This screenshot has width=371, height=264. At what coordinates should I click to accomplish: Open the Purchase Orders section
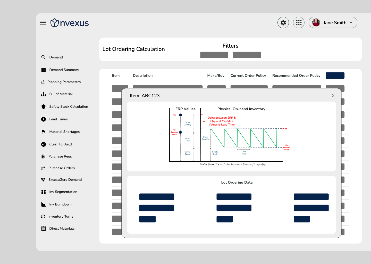coord(62,168)
